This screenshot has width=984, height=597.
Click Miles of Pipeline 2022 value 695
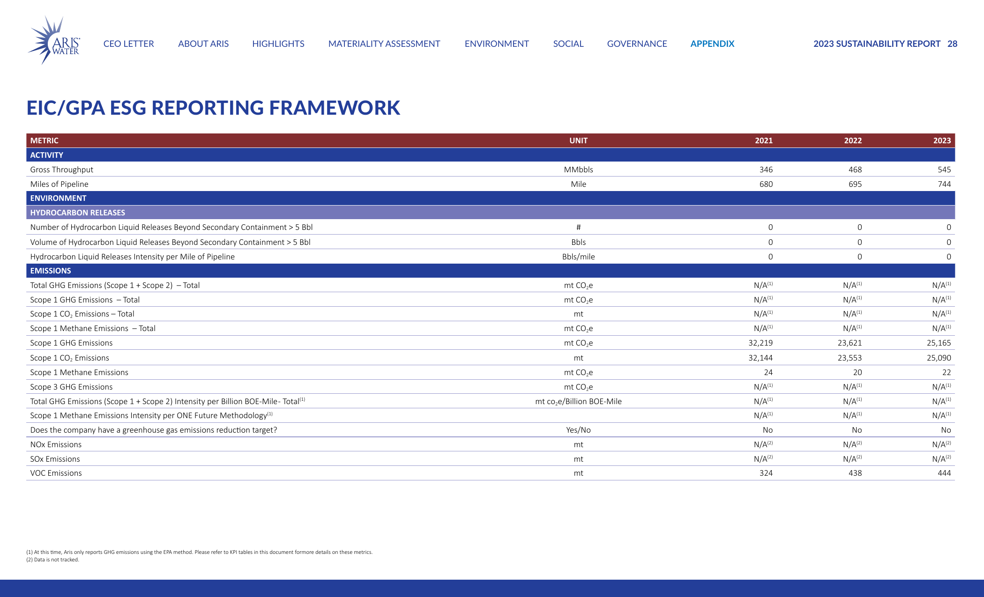coord(855,184)
